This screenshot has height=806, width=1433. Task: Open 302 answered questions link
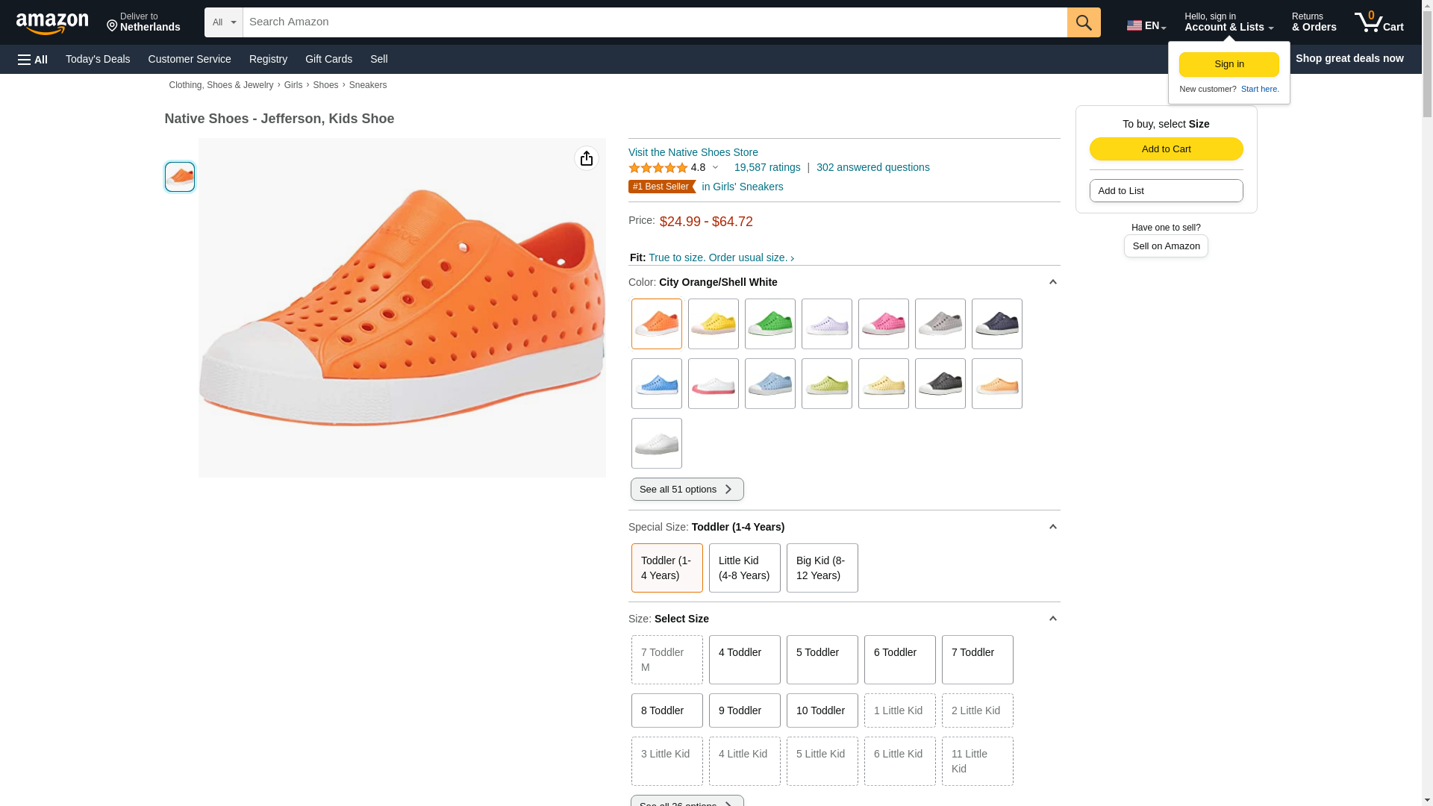[x=872, y=167]
